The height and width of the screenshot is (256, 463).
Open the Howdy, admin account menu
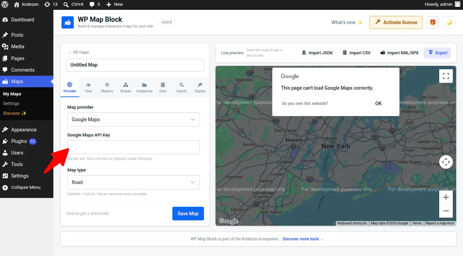(x=443, y=4)
